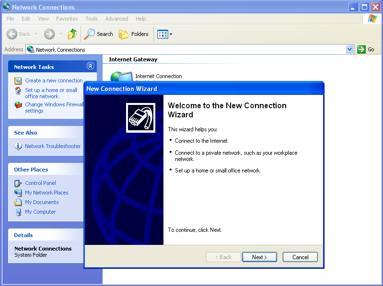
Task: Click the green Go arrow button
Action: tap(361, 49)
